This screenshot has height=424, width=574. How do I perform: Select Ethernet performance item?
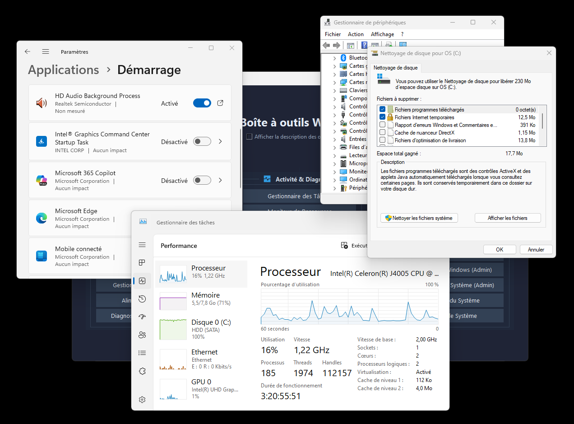tap(201, 359)
